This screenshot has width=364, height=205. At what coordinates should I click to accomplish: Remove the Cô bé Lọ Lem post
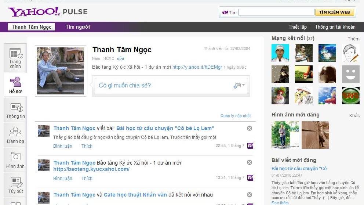[x=250, y=128]
